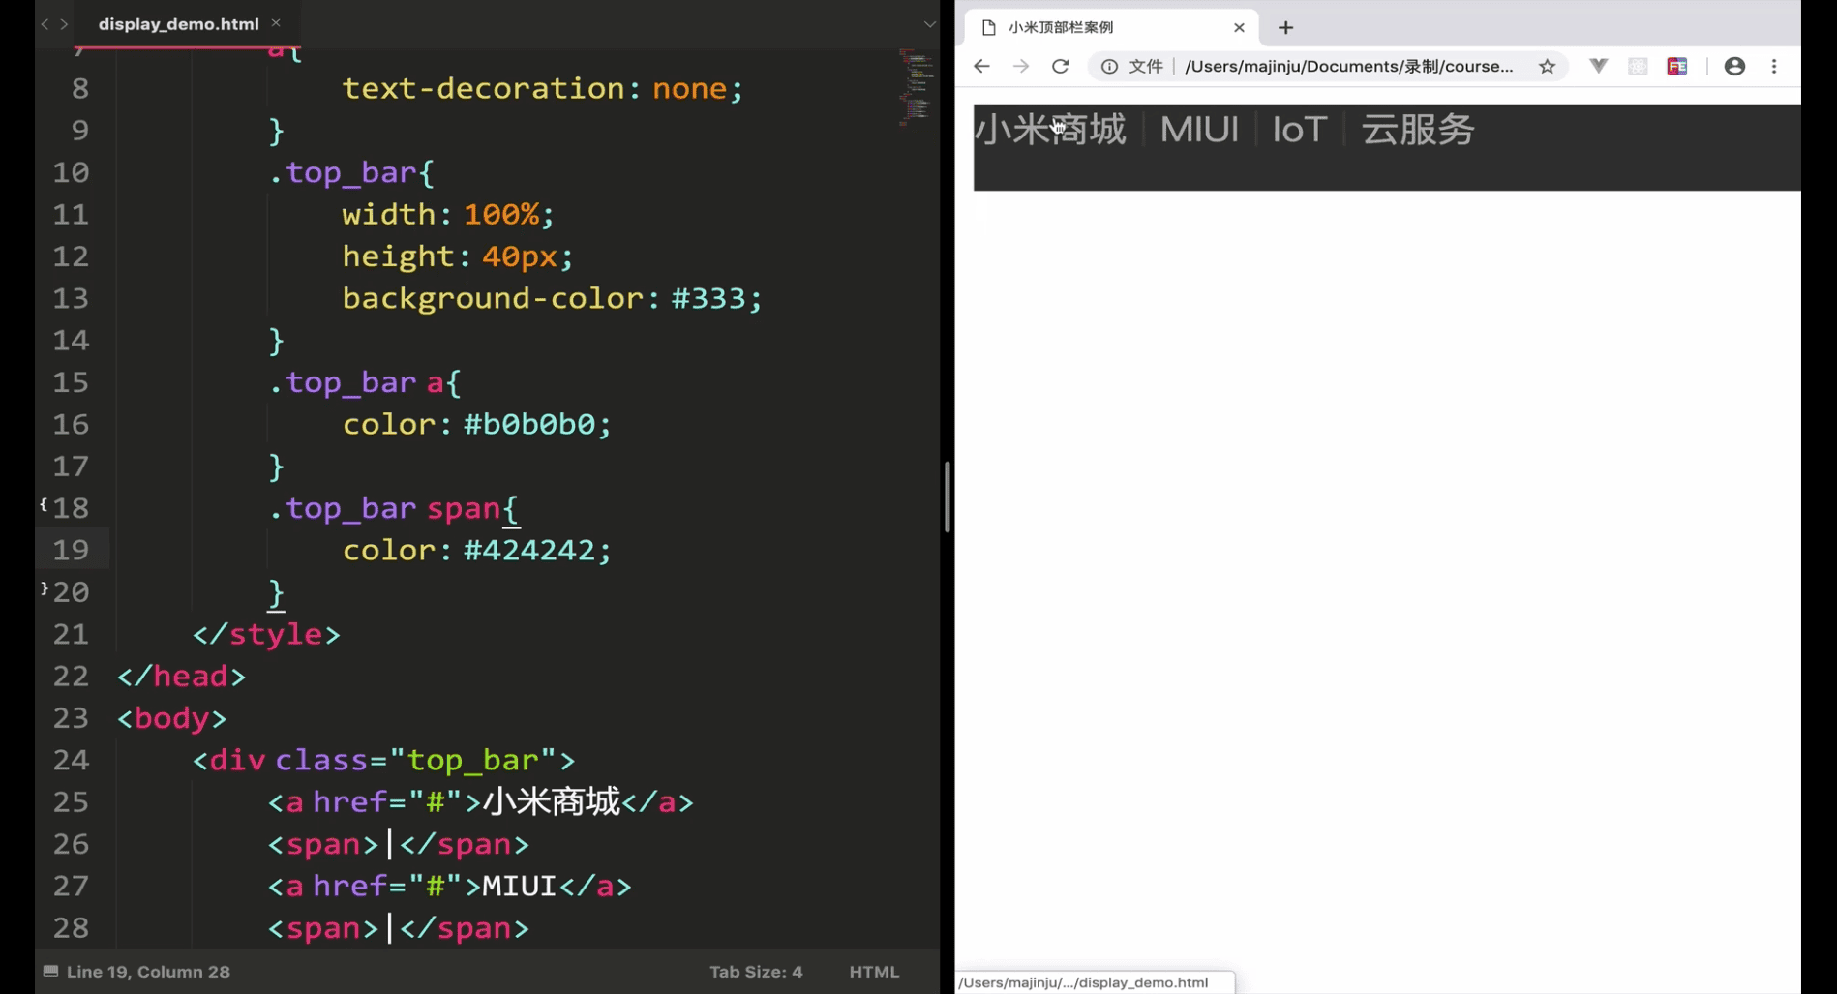Click the </style> closing tag
1837x994 pixels.
click(x=266, y=634)
